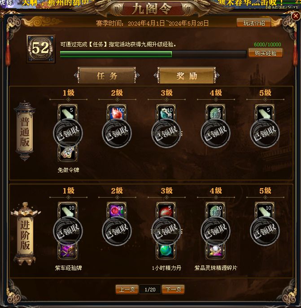
Task: Click the 普通版 level 4 换 token icon
Action: (215, 113)
